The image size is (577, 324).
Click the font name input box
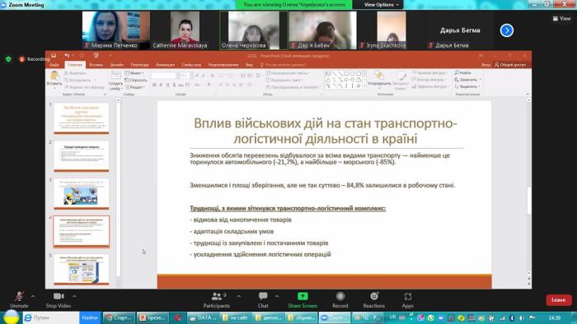pos(164,75)
